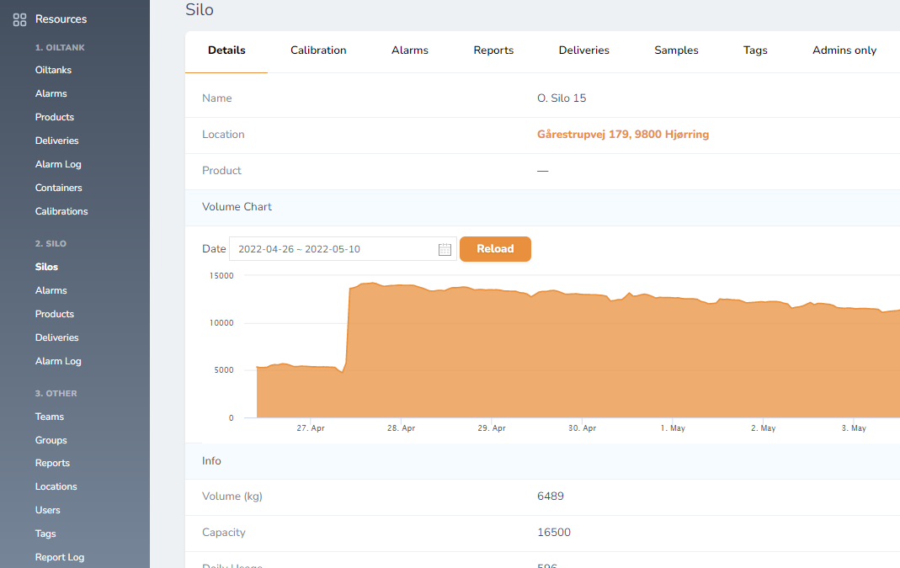Click the '28. Apr' axis label

tap(402, 428)
